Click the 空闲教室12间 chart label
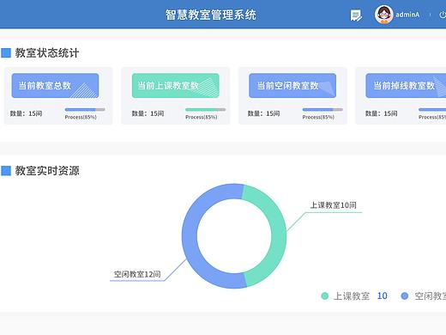 coord(137,274)
